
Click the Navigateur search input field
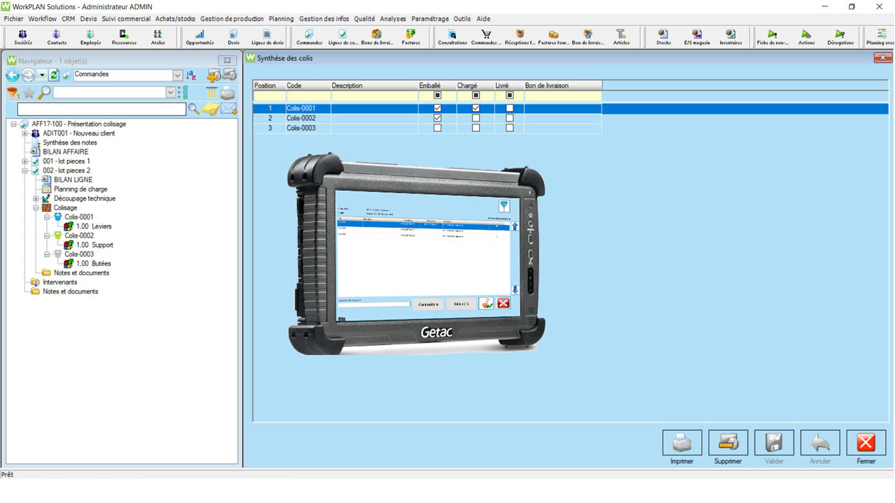(101, 109)
